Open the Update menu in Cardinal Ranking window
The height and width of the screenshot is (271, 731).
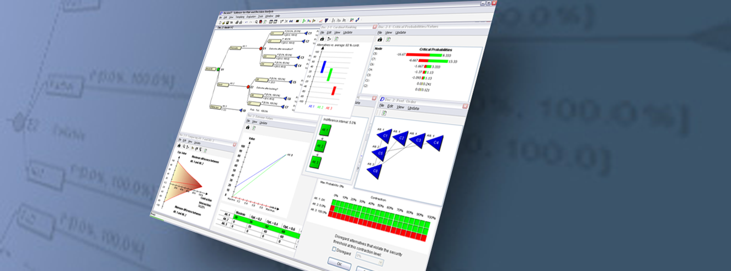pyautogui.click(x=348, y=32)
